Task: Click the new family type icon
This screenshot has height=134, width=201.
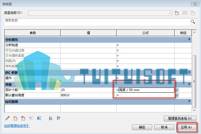Action: pyautogui.click(x=177, y=13)
